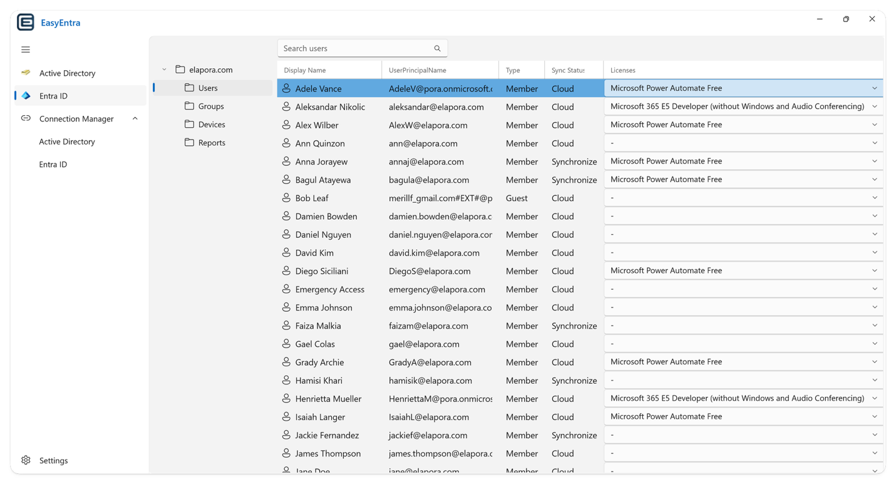896x484 pixels.
Task: Click the Groups folder icon
Action: click(x=189, y=106)
